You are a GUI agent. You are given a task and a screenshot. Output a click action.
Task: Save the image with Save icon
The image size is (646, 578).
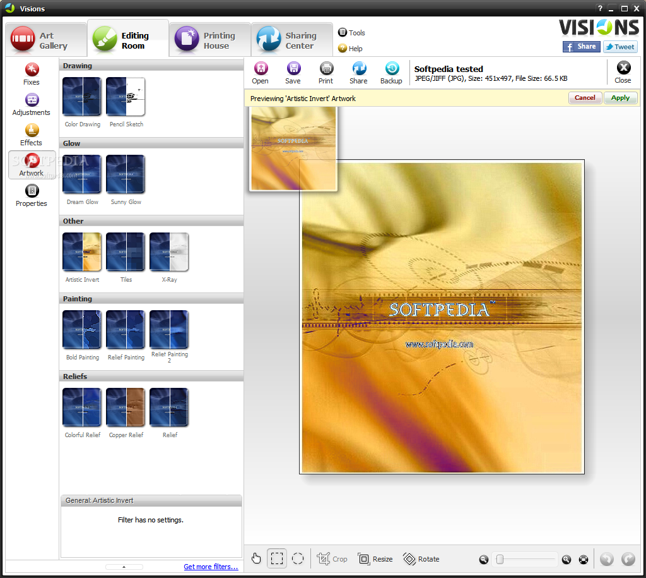tap(293, 73)
